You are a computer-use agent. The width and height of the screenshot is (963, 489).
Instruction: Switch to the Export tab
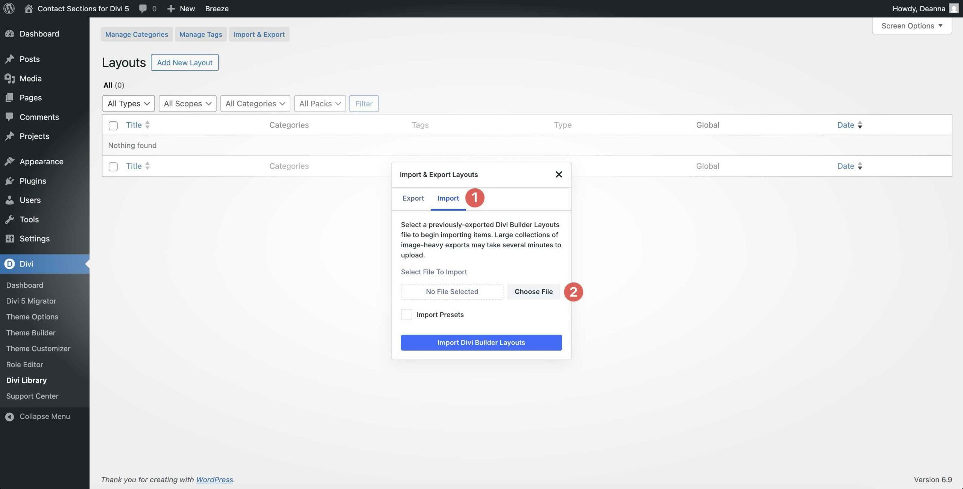click(x=413, y=198)
